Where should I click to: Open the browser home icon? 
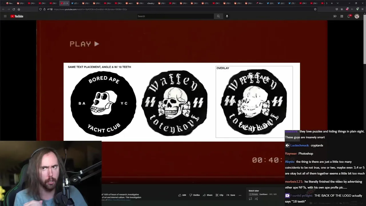(x=19, y=9)
